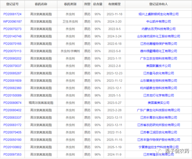Click the WeChat watermark icon at bottom right
The width and height of the screenshot is (192, 159).
(x=160, y=151)
